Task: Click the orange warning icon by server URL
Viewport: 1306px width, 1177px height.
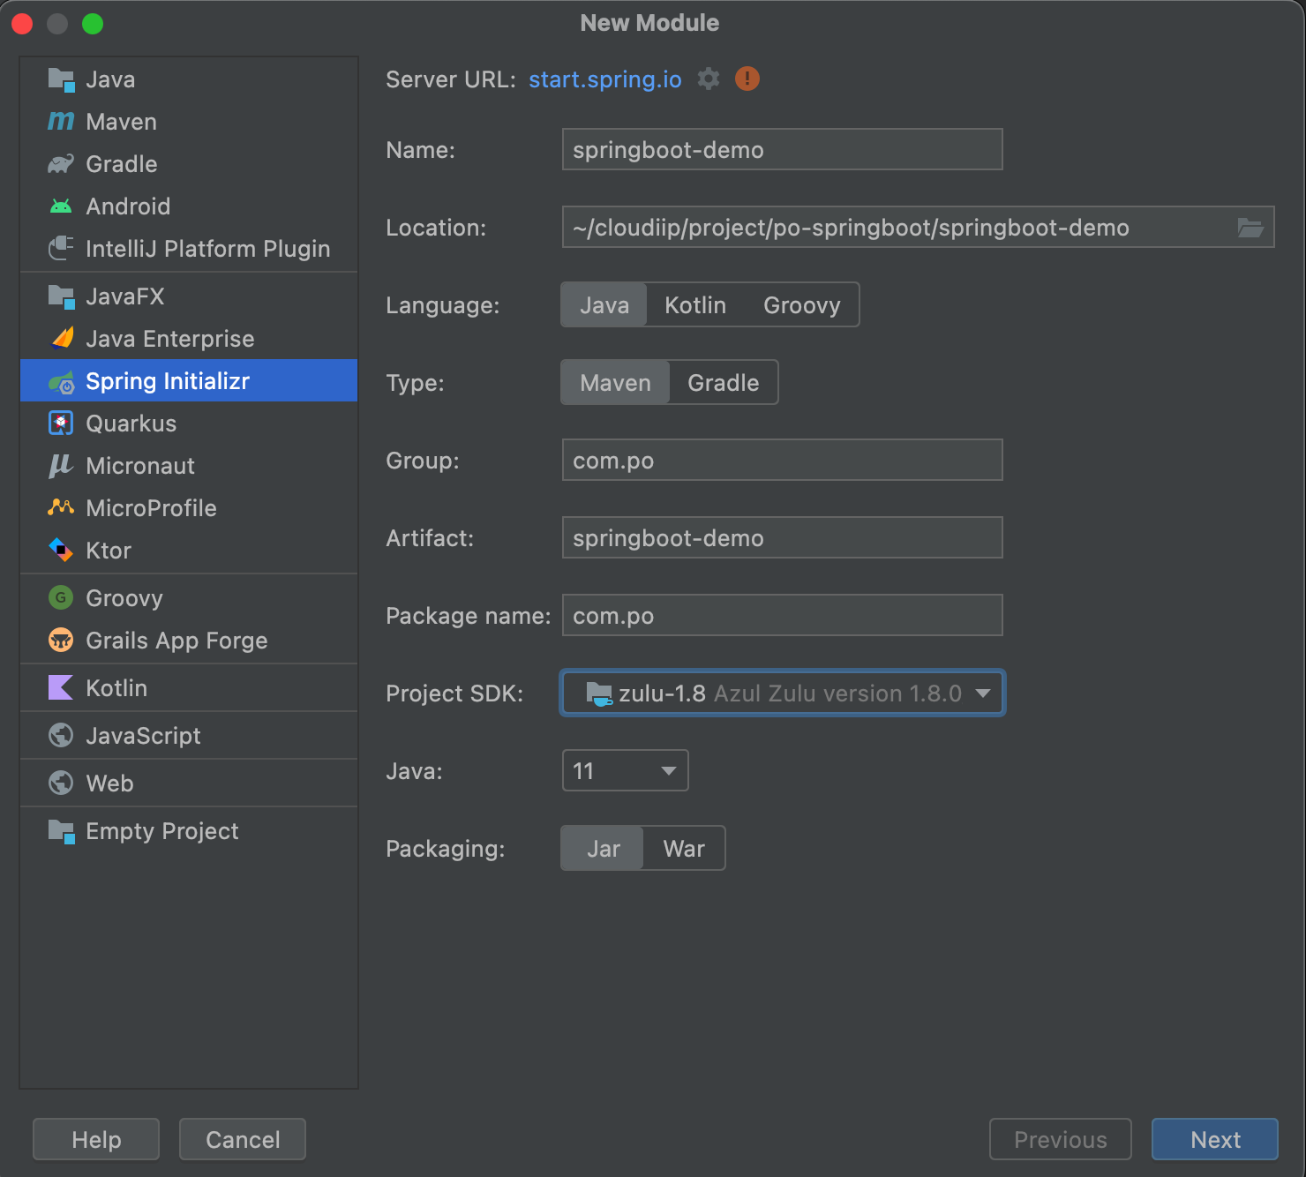Action: (x=747, y=79)
